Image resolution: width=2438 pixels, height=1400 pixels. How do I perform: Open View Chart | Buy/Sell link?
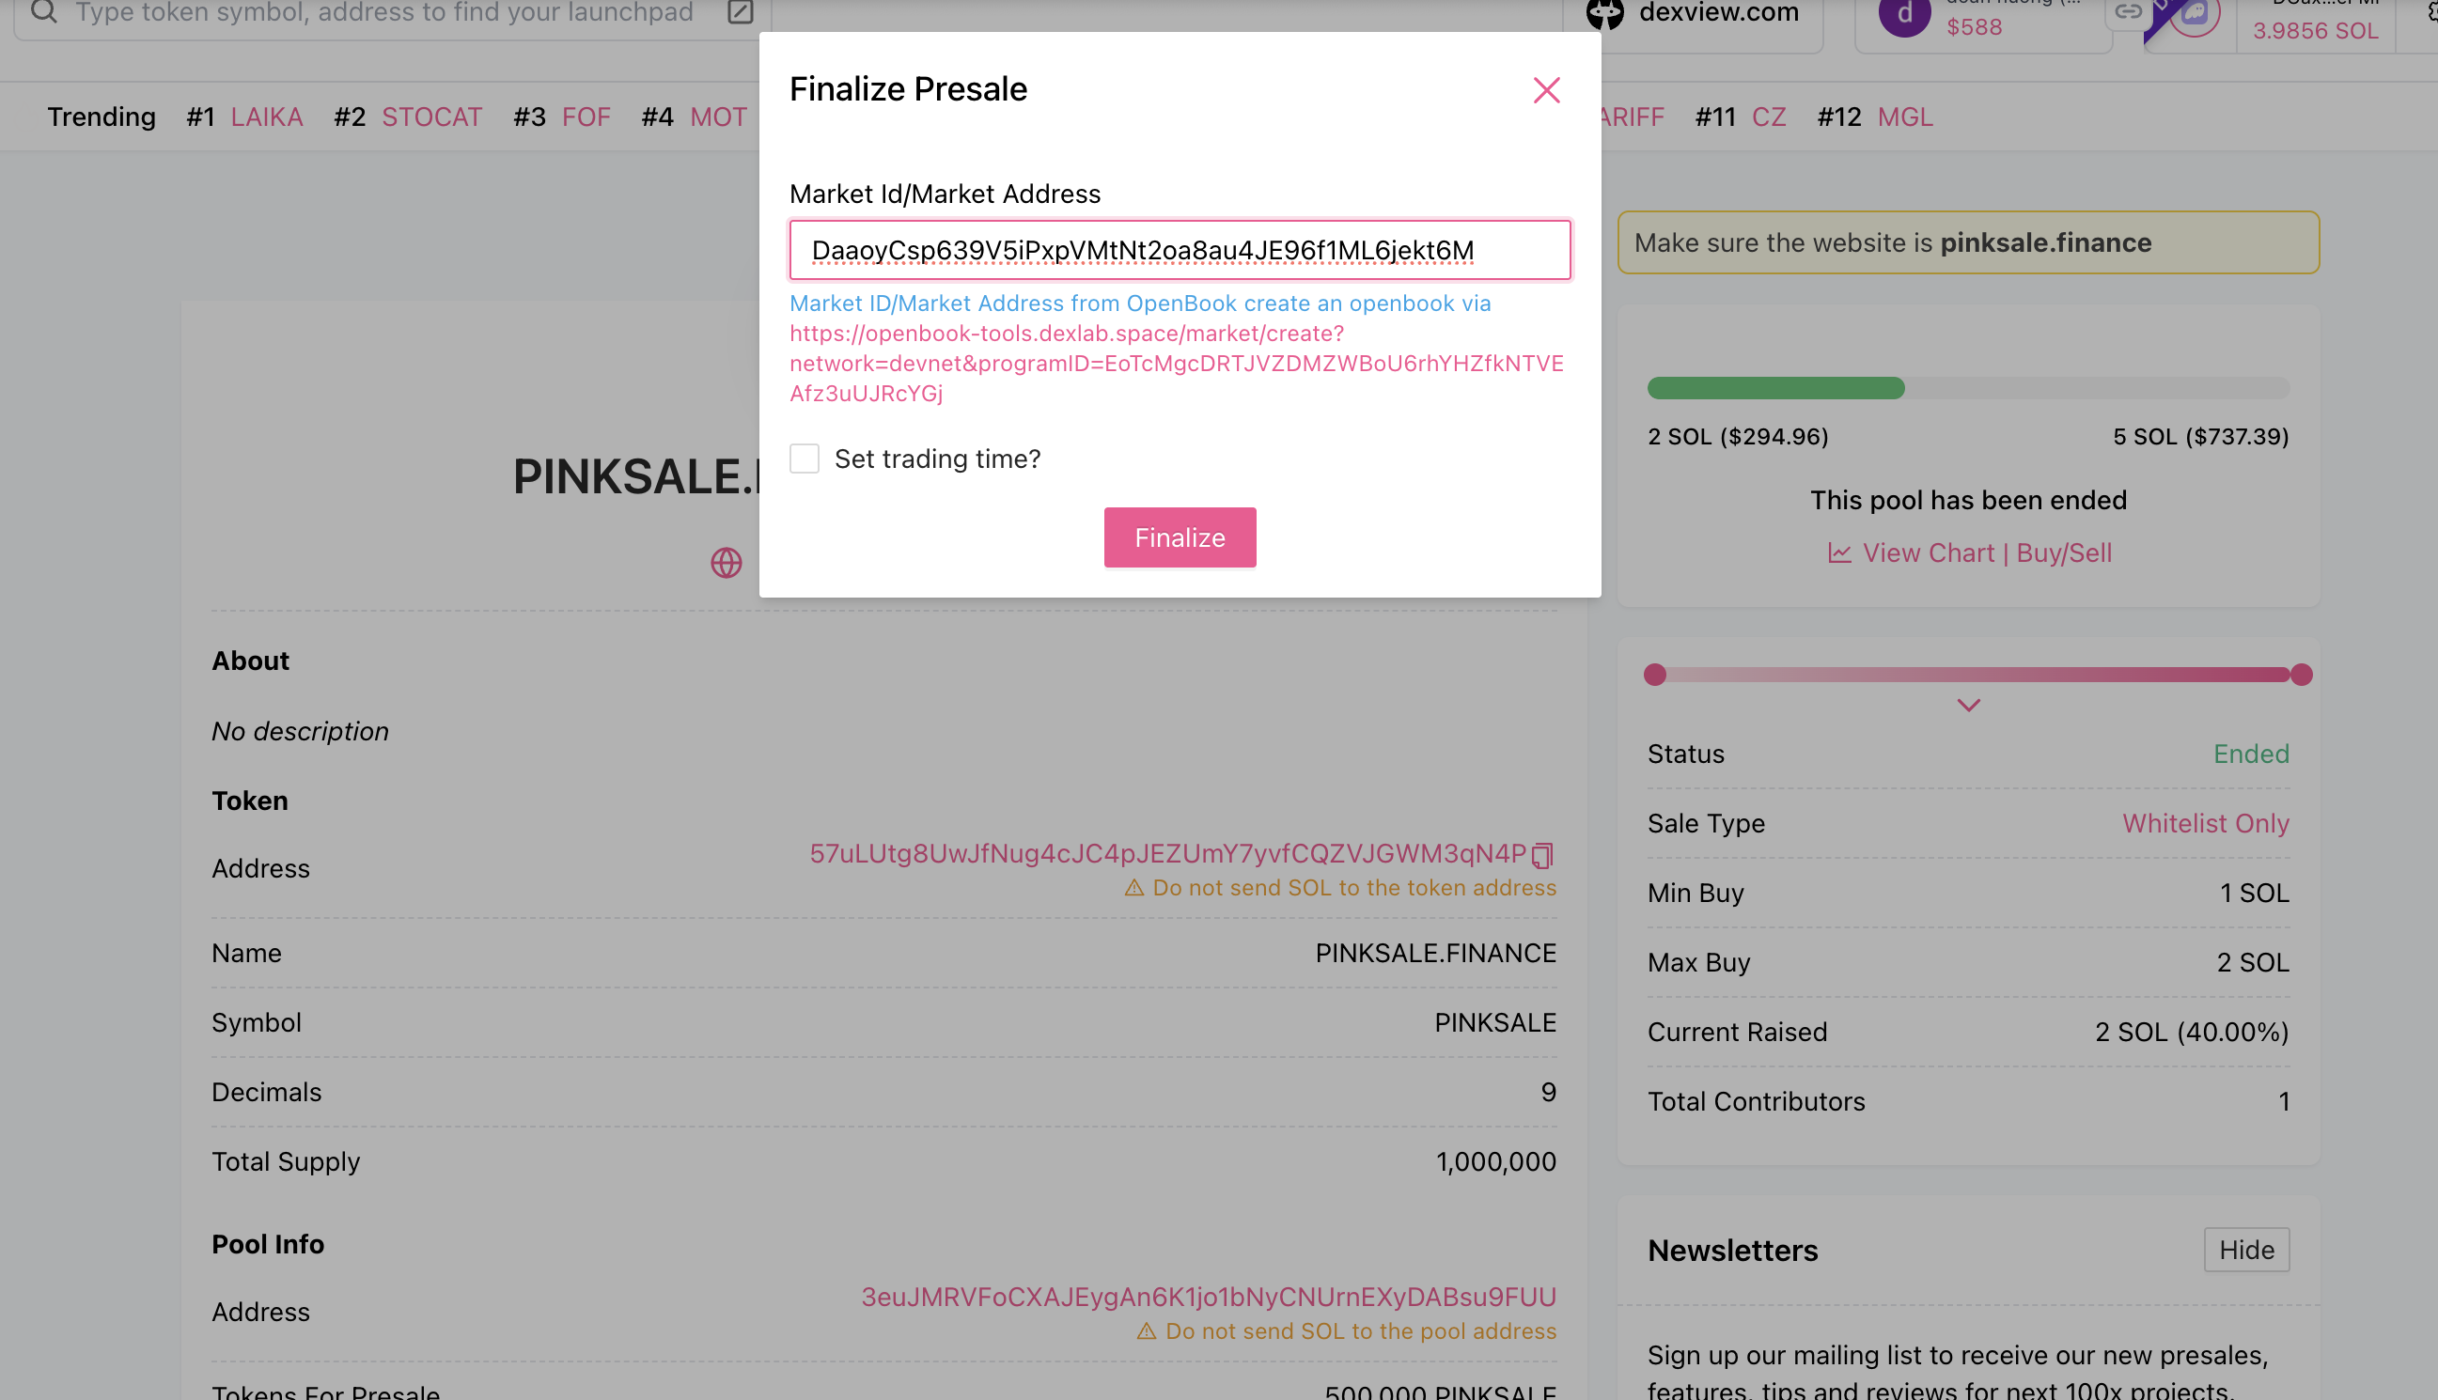click(x=1986, y=552)
